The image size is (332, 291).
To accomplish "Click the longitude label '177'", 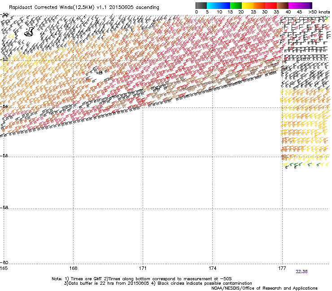I will click(x=282, y=268).
